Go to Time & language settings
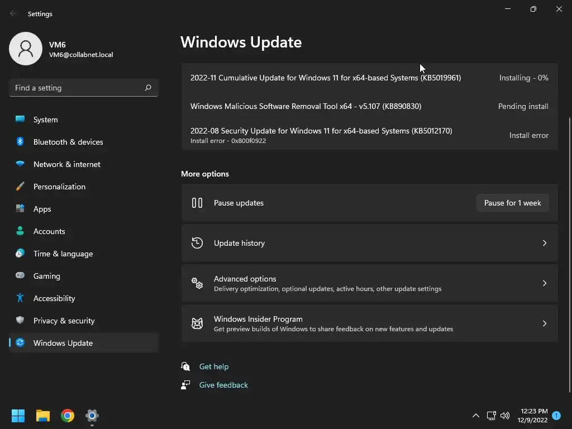 click(x=63, y=254)
